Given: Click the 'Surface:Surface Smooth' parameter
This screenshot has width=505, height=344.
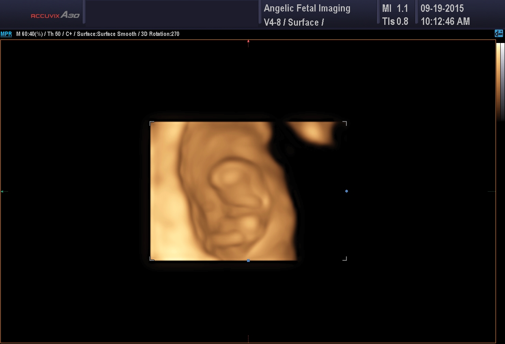Looking at the screenshot, I should click(107, 34).
